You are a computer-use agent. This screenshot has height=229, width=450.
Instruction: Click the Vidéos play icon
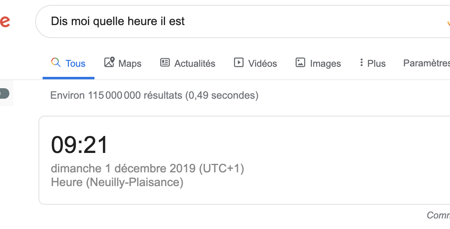(x=239, y=63)
